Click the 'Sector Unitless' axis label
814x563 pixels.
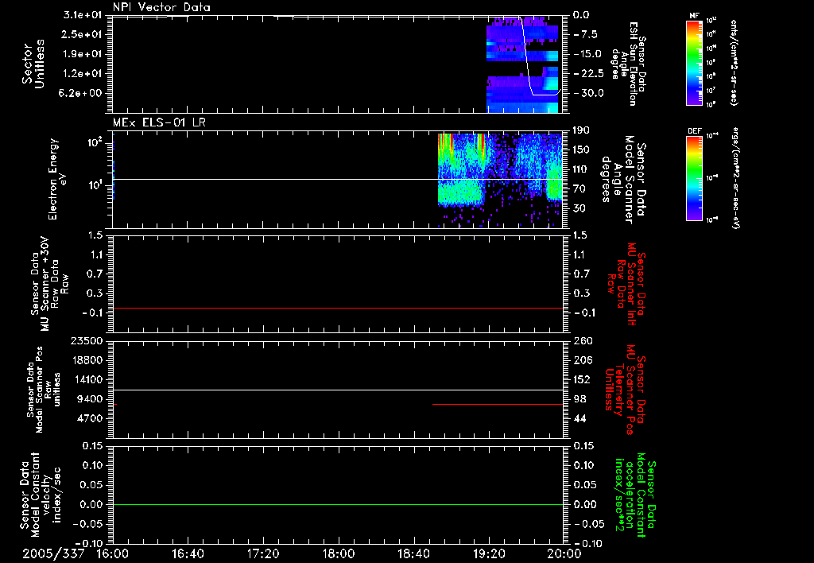click(x=33, y=64)
